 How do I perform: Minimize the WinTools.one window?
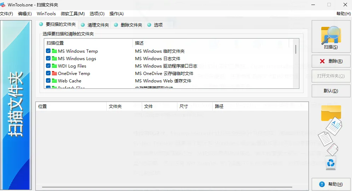pos(313,5)
